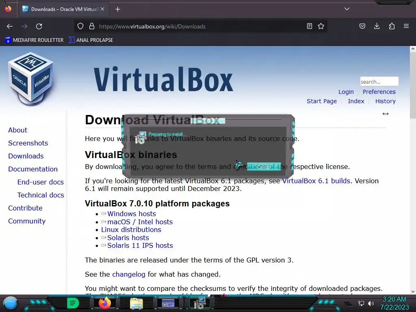The height and width of the screenshot is (312, 416).
Task: Open network icon in system tray
Action: point(361,303)
